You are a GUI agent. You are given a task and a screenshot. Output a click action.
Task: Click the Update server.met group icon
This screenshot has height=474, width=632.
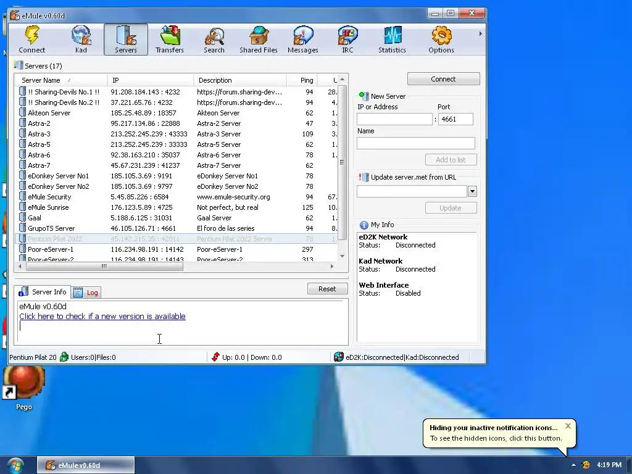click(x=364, y=177)
